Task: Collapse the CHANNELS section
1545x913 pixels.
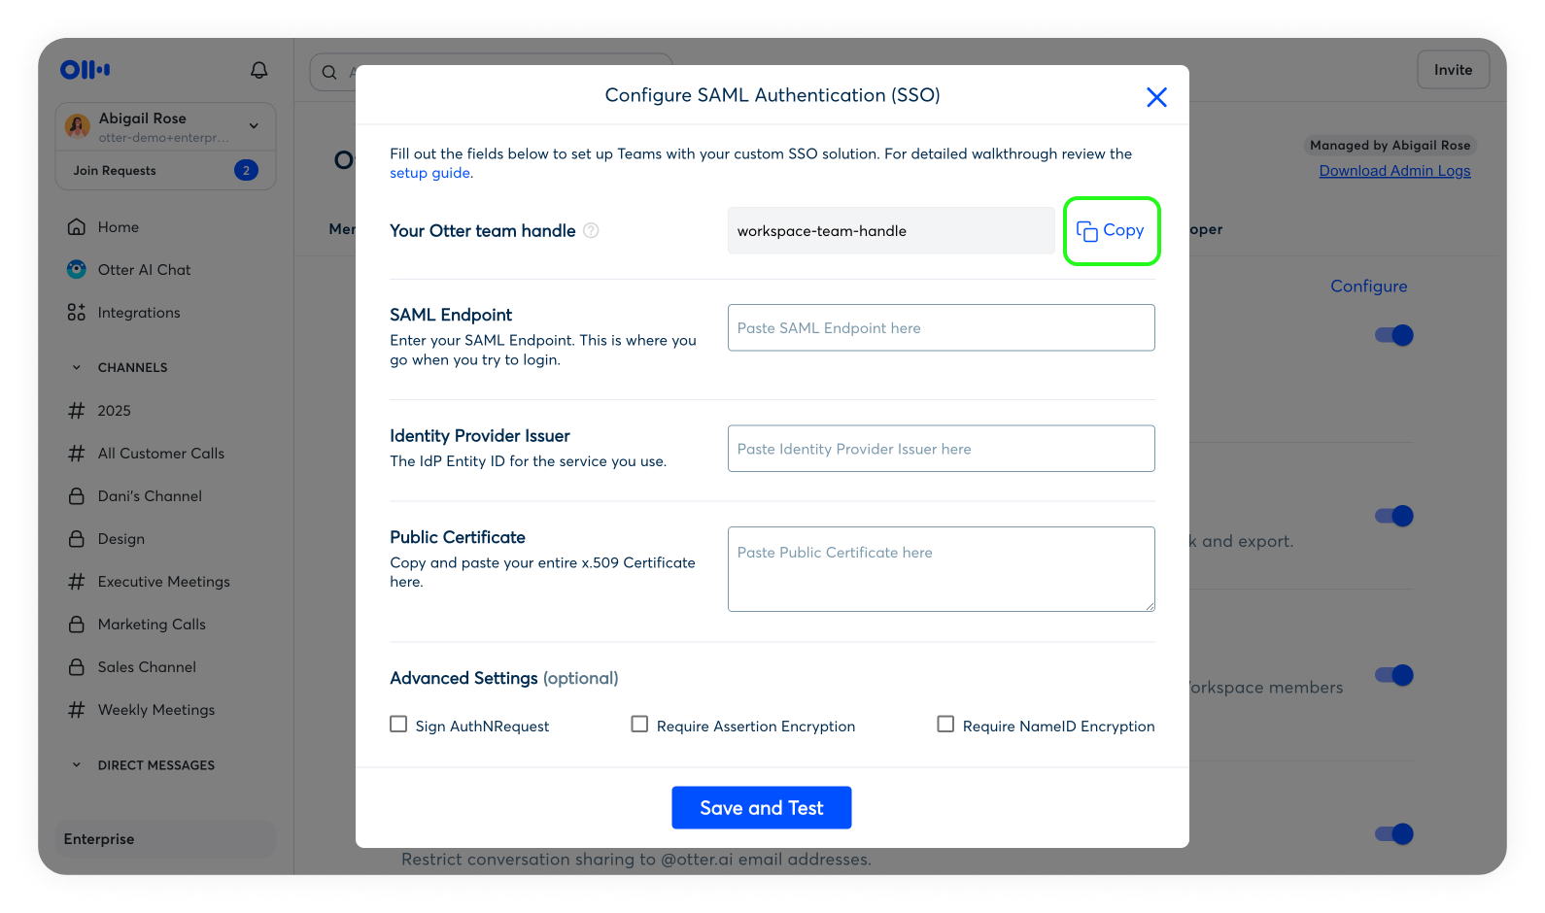Action: [77, 367]
